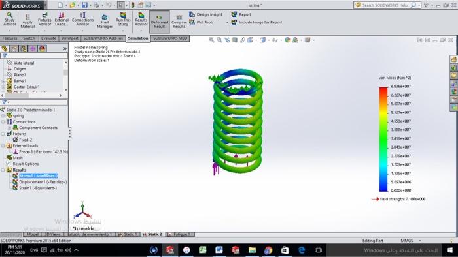Open Edge browser from taskbar
This screenshot has width=458, height=257.
302,250
